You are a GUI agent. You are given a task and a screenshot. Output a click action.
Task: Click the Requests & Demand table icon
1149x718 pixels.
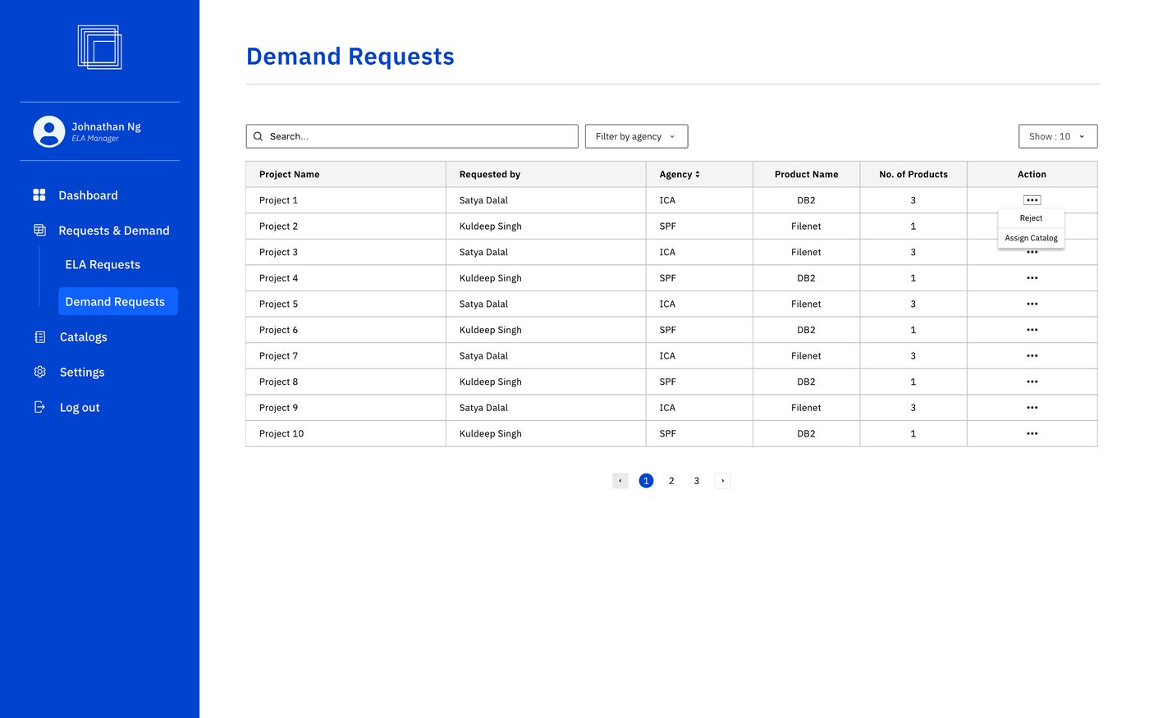pyautogui.click(x=39, y=231)
